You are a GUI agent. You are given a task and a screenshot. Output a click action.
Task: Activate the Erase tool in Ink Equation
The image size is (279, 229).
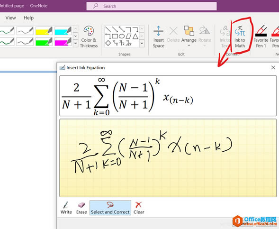pos(81,208)
